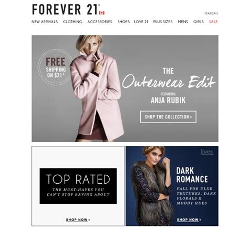The image size is (249, 229).
Task: Click the Outerwear Edit headline text
Action: [x=169, y=82]
